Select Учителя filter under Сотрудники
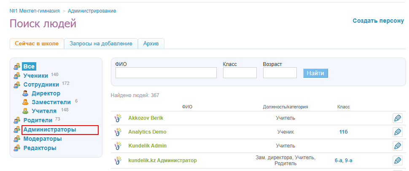This screenshot has height=171, width=409. tap(44, 111)
